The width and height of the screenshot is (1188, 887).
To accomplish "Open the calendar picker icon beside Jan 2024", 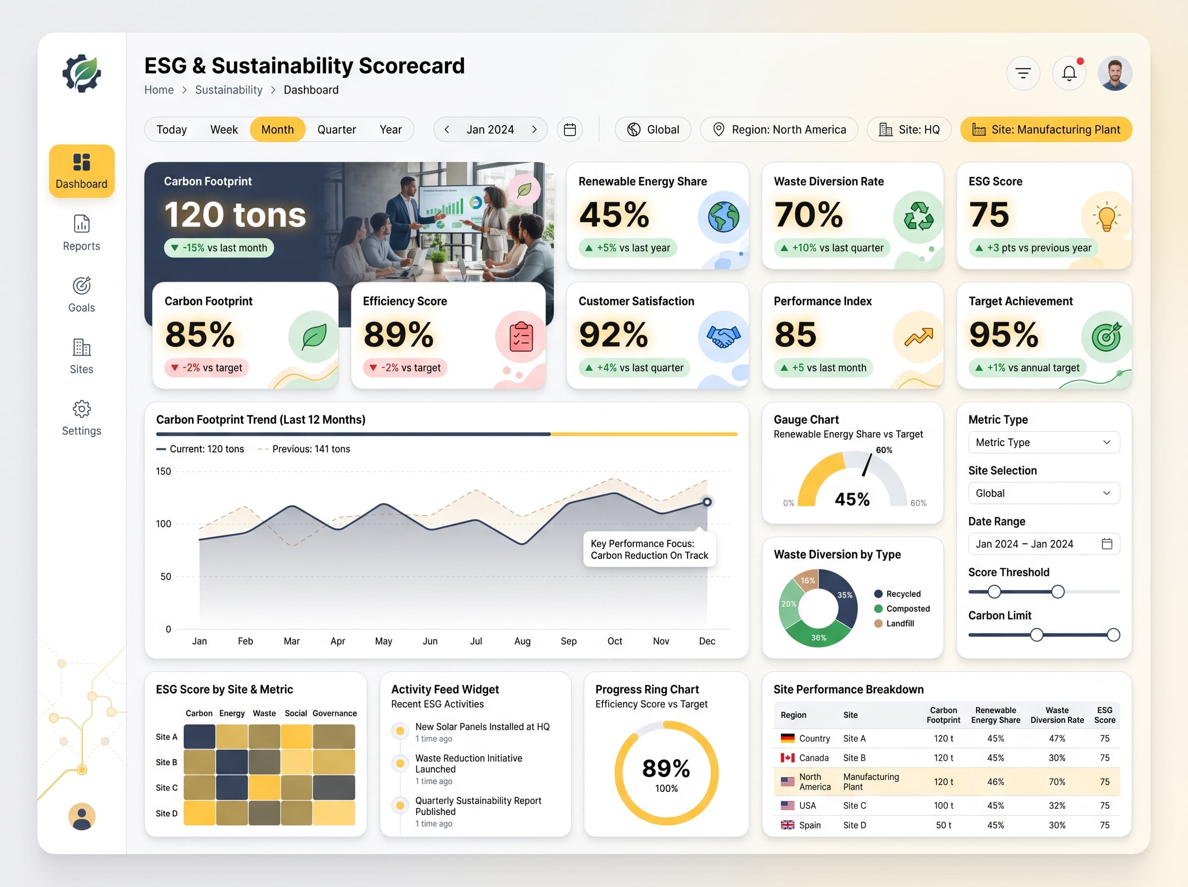I will click(570, 129).
